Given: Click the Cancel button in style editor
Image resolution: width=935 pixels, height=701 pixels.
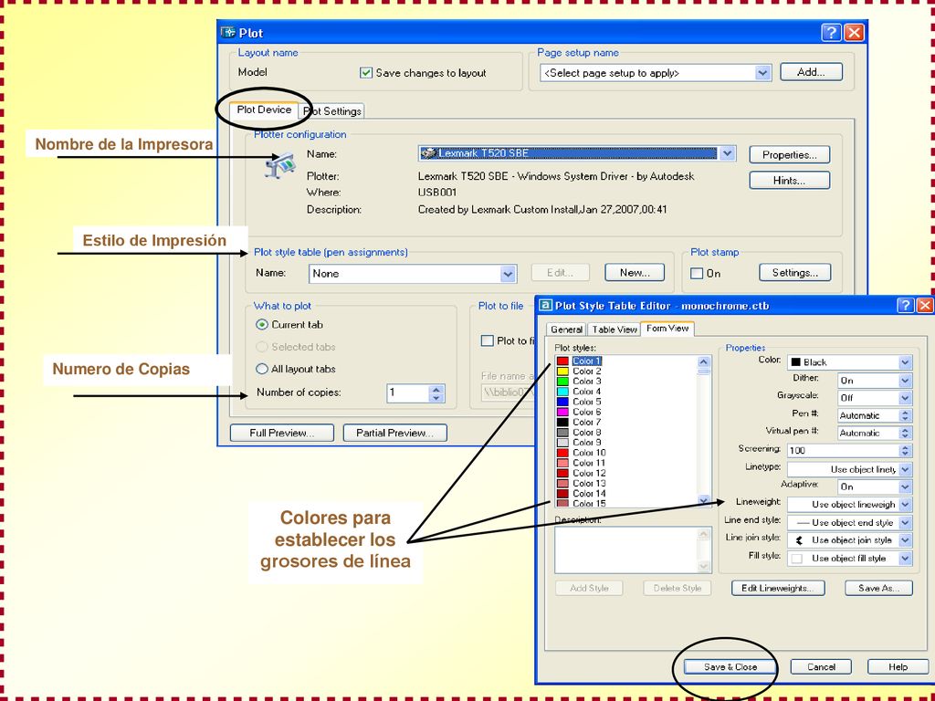Looking at the screenshot, I should [821, 667].
